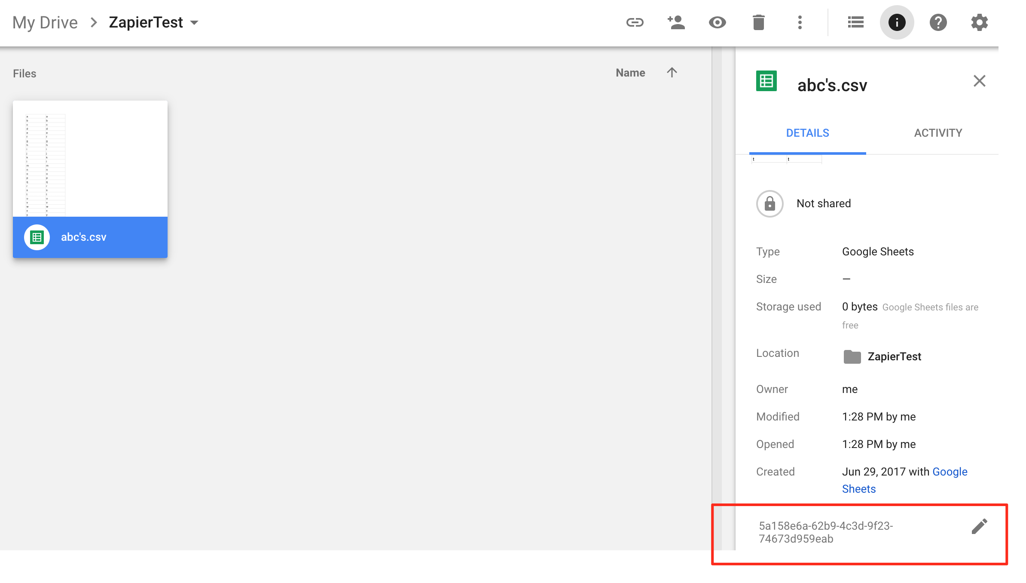Open the settings gear menu
This screenshot has height=583, width=1026.
point(979,22)
